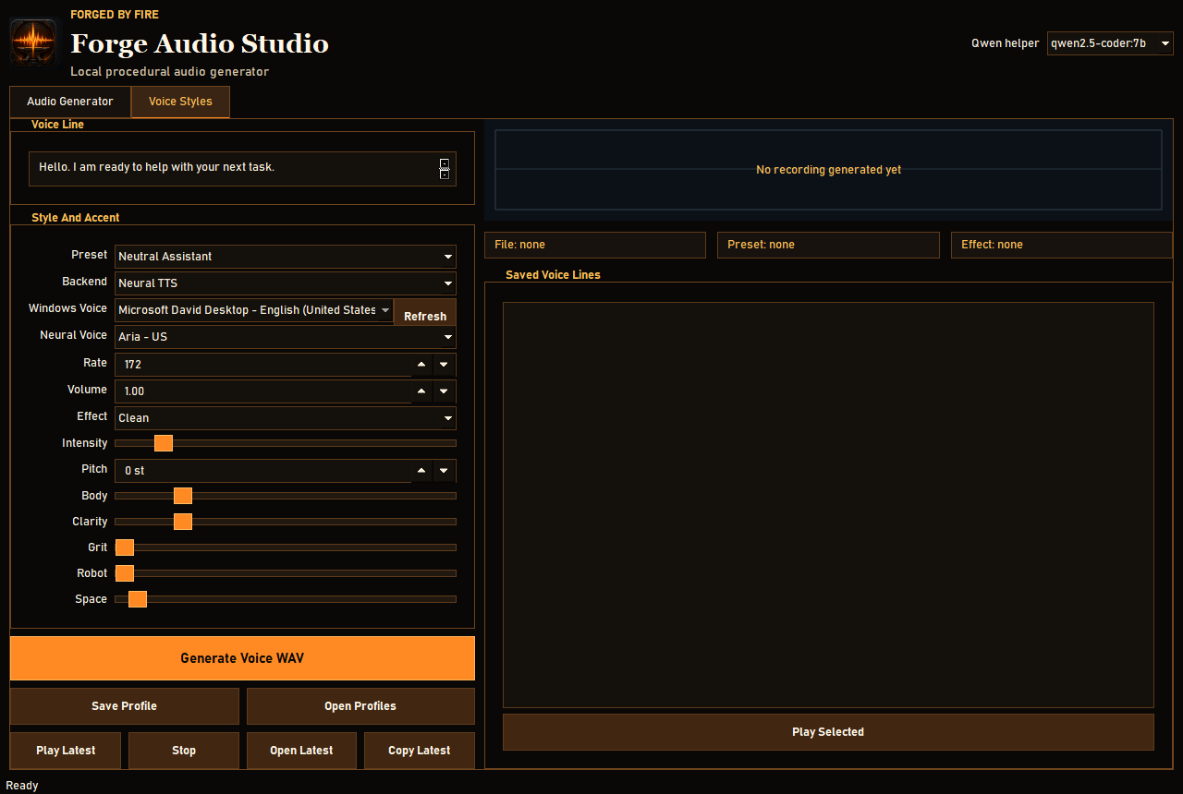Click the voice line scroll-up arrow
The width and height of the screenshot is (1183, 794).
pyautogui.click(x=445, y=163)
